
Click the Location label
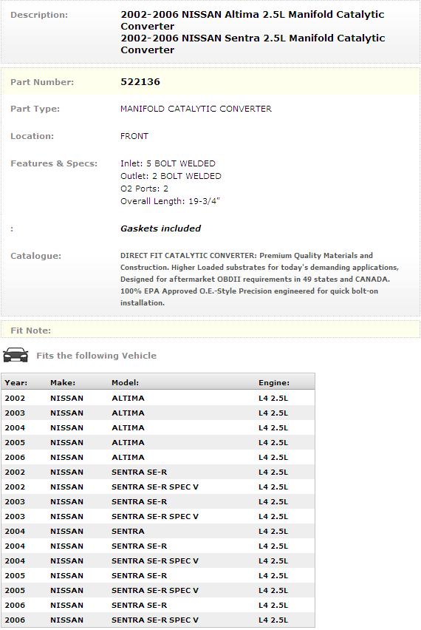click(32, 136)
